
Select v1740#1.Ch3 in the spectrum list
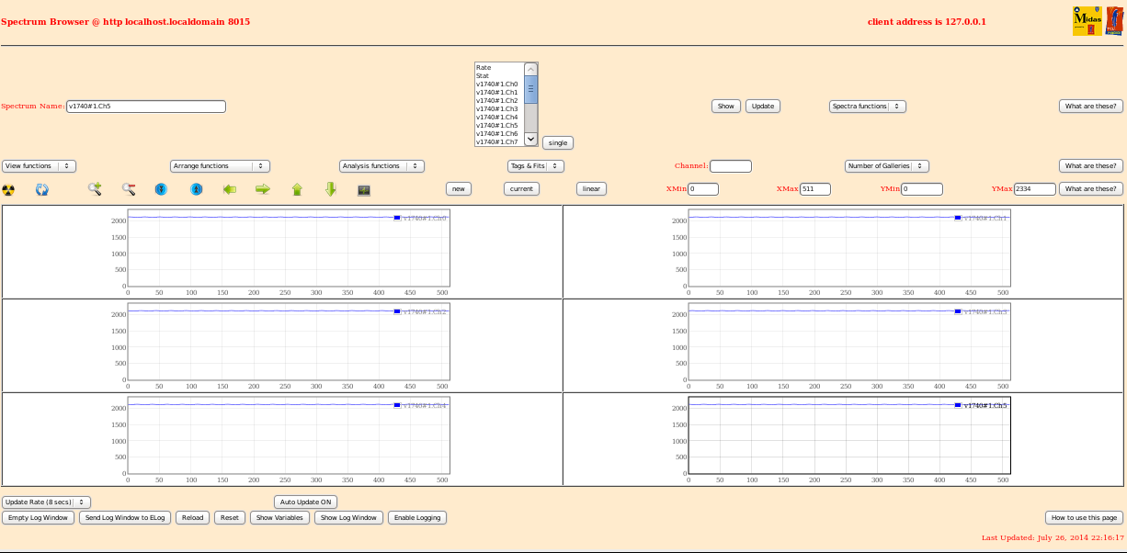497,109
